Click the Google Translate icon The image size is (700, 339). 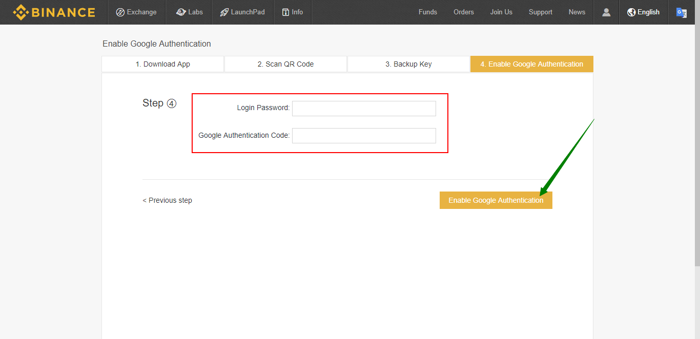(682, 12)
